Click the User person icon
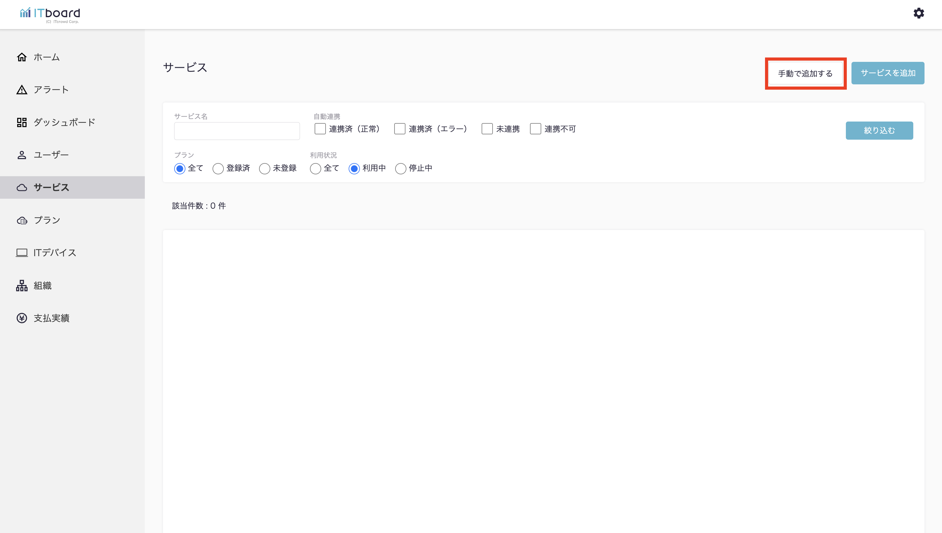The width and height of the screenshot is (942, 533). tap(22, 155)
